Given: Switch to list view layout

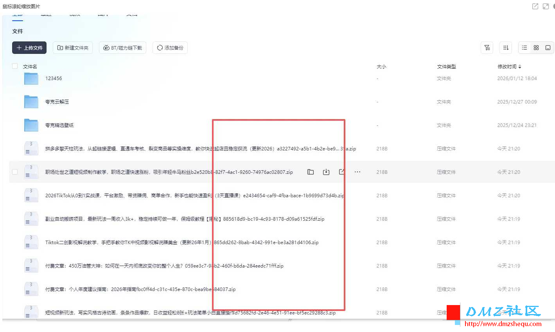Looking at the screenshot, I should pos(524,48).
